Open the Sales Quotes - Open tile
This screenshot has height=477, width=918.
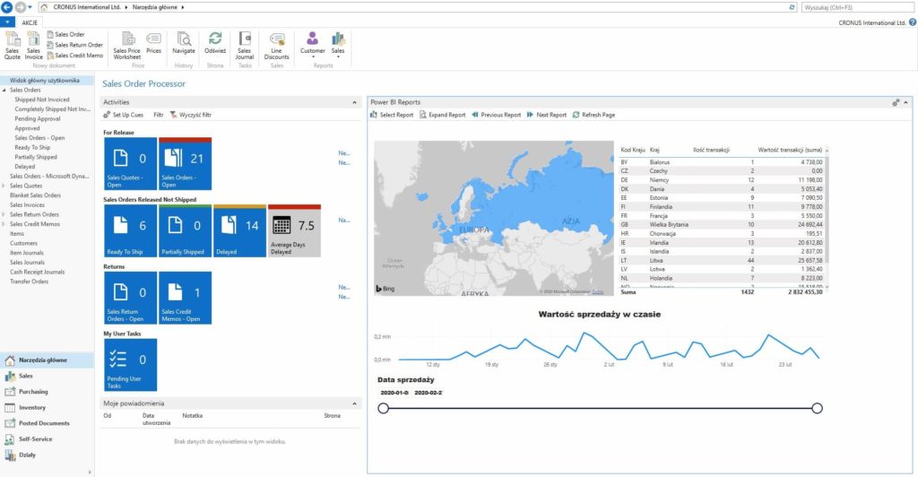[130, 164]
